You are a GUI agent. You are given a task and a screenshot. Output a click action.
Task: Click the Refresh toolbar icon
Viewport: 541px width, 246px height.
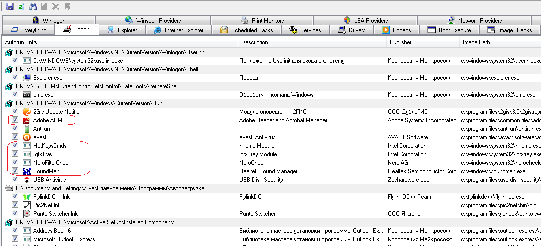tap(20, 7)
